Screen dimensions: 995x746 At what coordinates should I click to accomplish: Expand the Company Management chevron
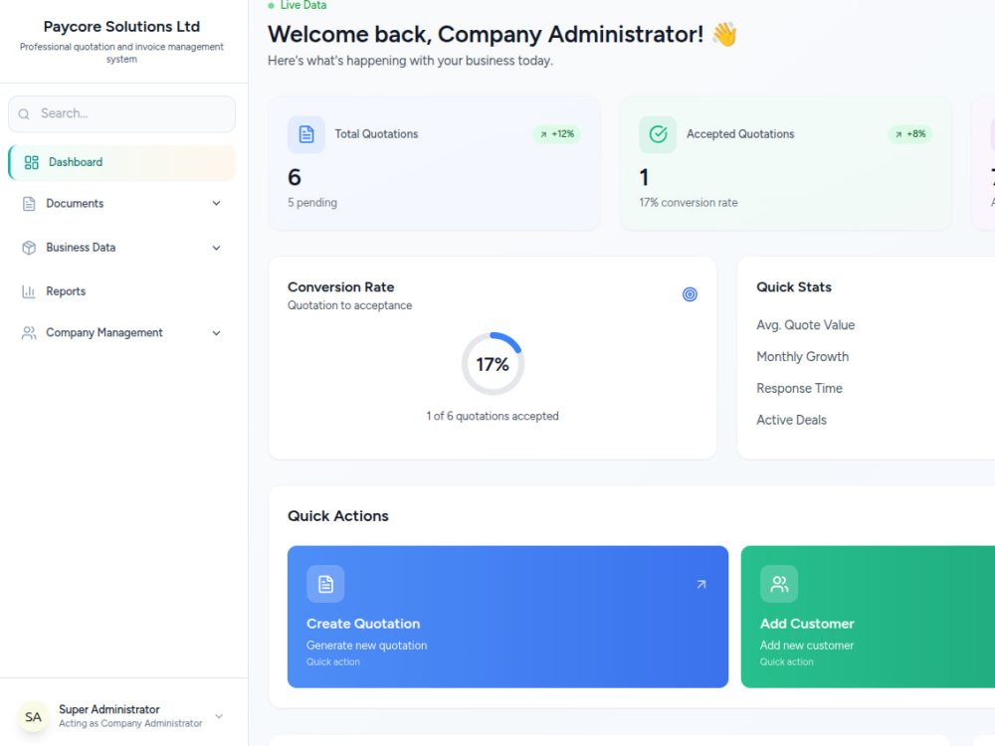point(216,333)
